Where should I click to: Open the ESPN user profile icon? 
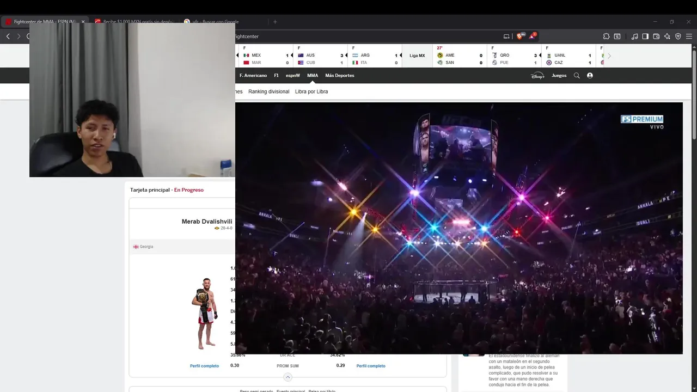(590, 76)
